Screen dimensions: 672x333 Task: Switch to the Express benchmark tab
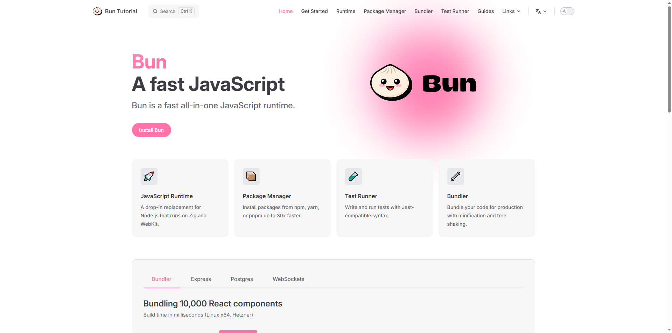[201, 279]
